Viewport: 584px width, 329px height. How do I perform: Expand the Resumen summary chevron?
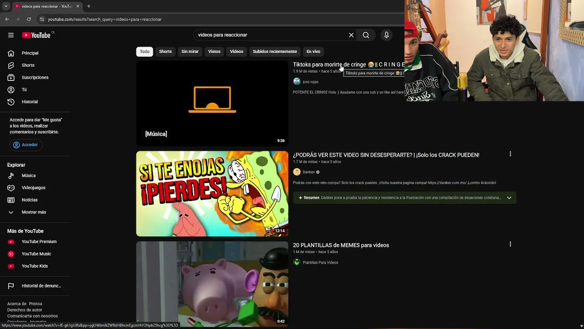point(509,198)
